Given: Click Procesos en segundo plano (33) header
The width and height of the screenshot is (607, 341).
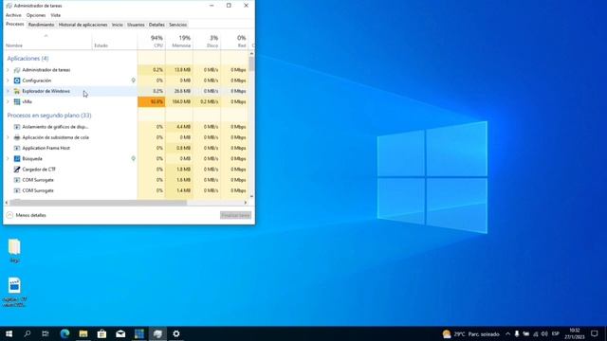Looking at the screenshot, I should click(x=49, y=116).
